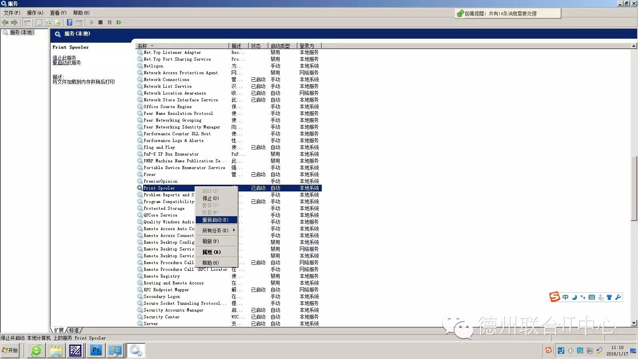This screenshot has width=638, height=359.
Task: Select the RPC Endpoint Mapper service
Action: click(229, 290)
